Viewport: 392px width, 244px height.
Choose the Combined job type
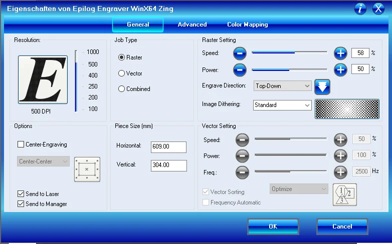(x=121, y=89)
